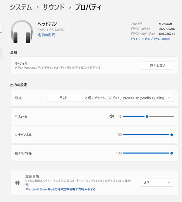Screen dimensions: 182x202
Task: Open Microsoft Store 立体音響アプリ link
Action: (60, 189)
